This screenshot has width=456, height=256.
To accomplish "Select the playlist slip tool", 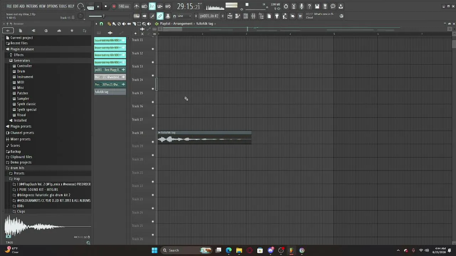I will (x=129, y=24).
